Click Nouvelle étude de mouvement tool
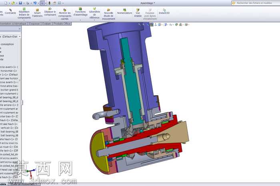280x186 pixels. click(x=108, y=14)
